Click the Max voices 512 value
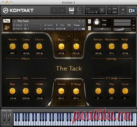The image size is (137, 127). [x=69, y=25]
